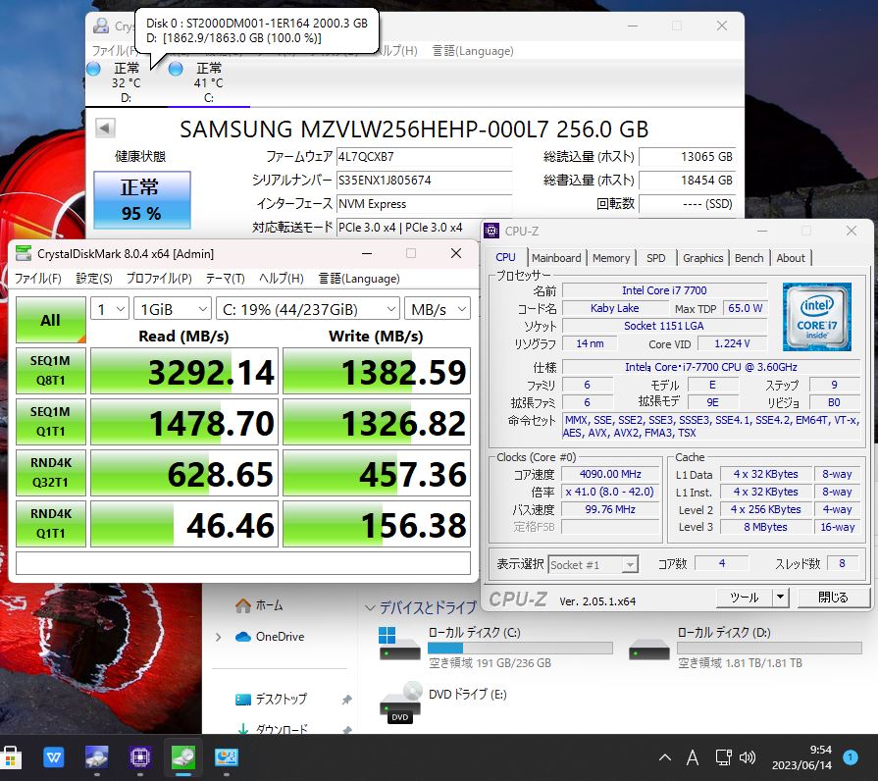The image size is (878, 781).
Task: Click the health status 95% button
Action: click(x=141, y=200)
